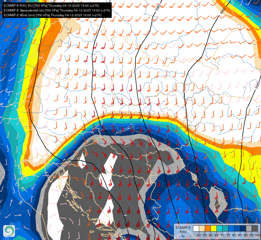Select the white legend swatch below 50%
The width and height of the screenshot is (261, 240).
[196, 228]
